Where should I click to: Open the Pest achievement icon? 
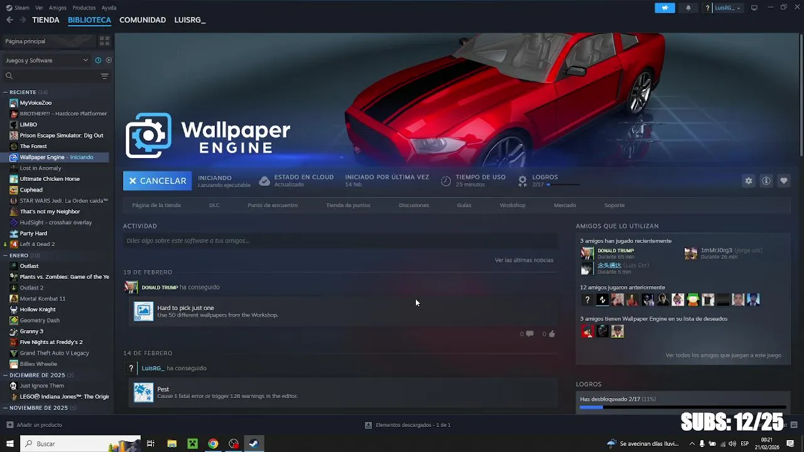[143, 392]
